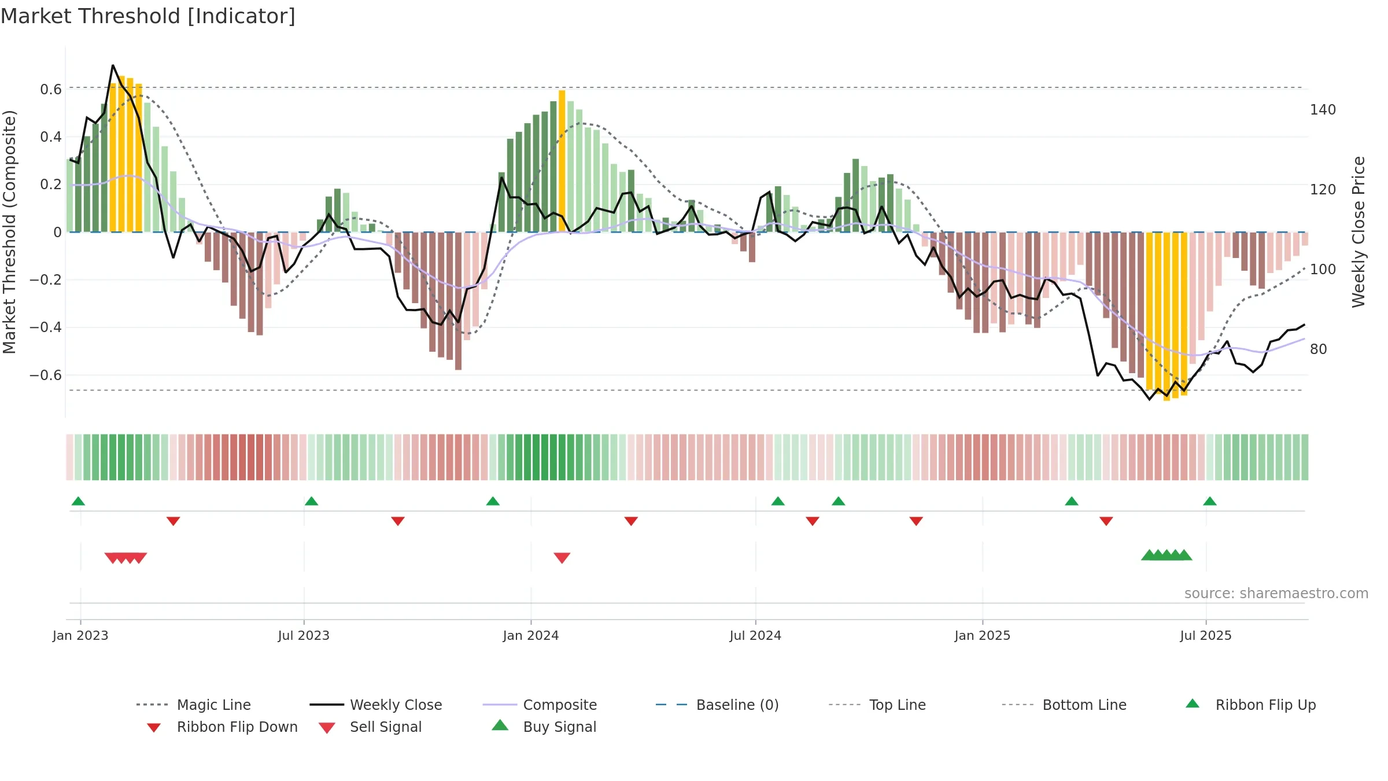Hide Ribbon Flip Up markers via legend
1388x781 pixels.
point(1250,705)
